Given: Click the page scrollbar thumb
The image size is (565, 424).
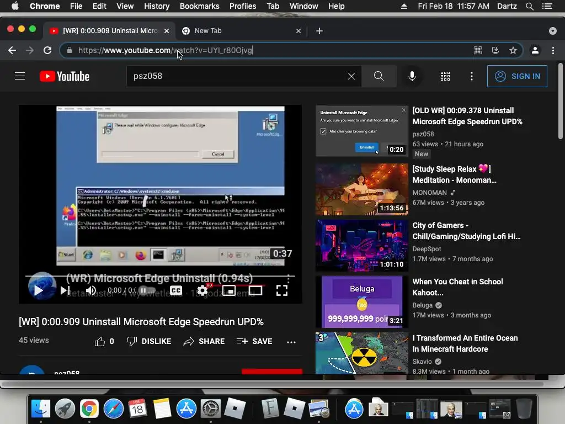Looking at the screenshot, I should tap(561, 102).
